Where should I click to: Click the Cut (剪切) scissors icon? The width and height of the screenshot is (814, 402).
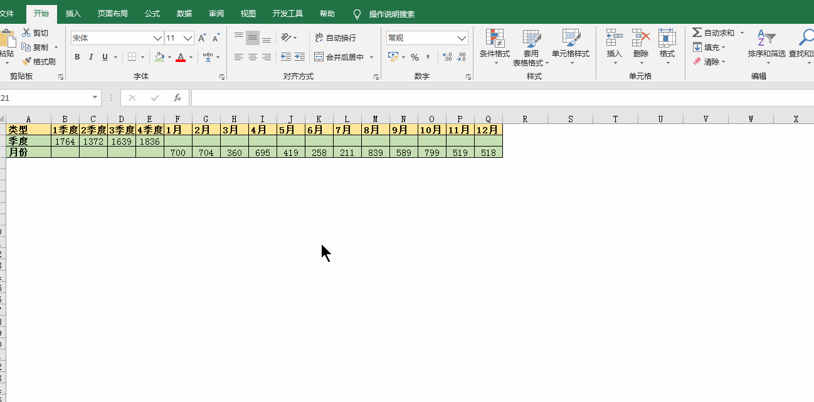coord(26,33)
